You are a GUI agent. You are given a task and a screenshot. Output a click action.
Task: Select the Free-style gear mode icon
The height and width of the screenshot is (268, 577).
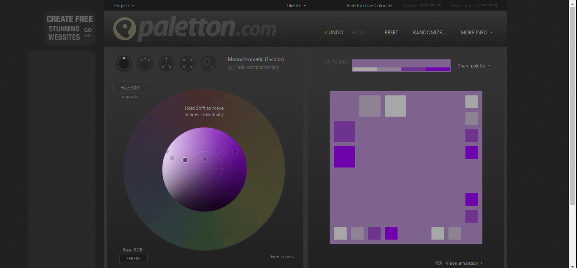(209, 64)
